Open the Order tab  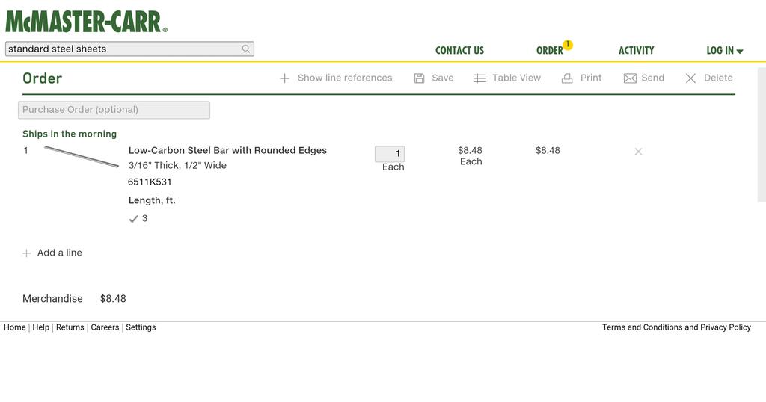[x=550, y=50]
